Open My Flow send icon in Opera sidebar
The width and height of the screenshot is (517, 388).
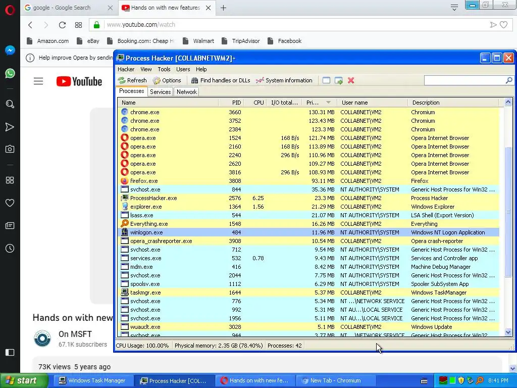(10, 127)
